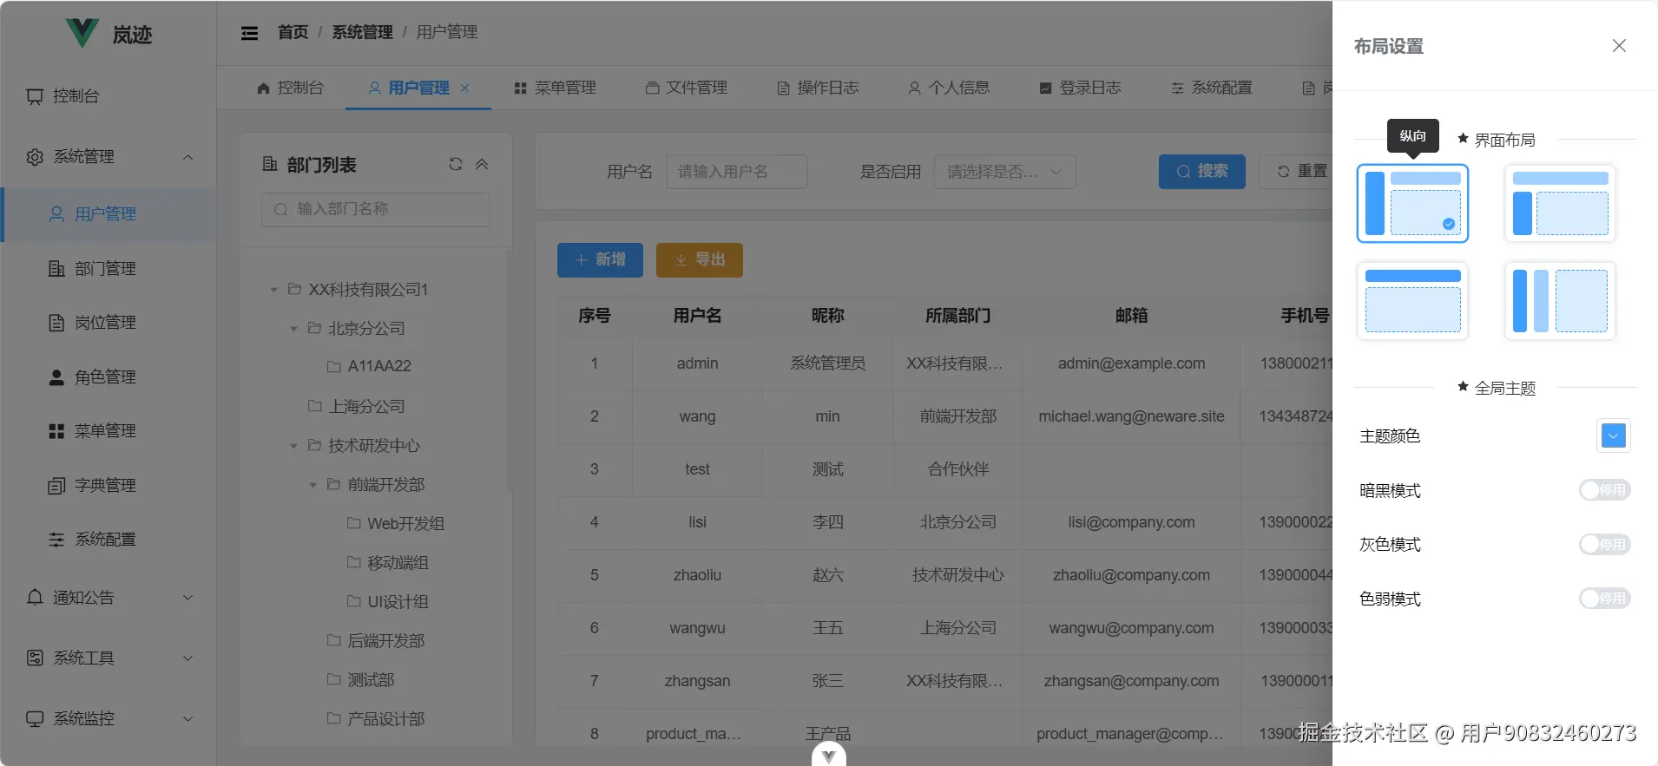
Task: Enable the 暗黑模式 switch
Action: [1604, 490]
